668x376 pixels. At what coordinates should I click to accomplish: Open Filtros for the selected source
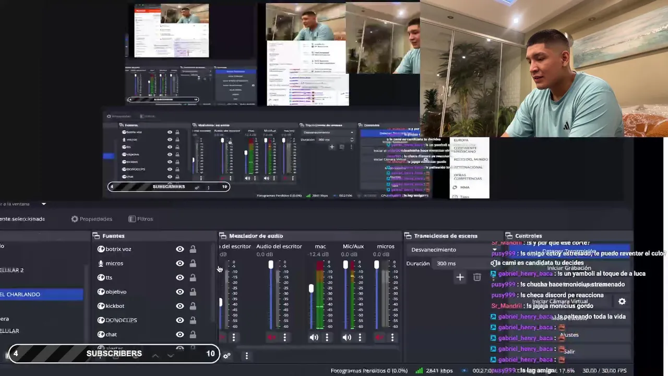click(x=140, y=219)
